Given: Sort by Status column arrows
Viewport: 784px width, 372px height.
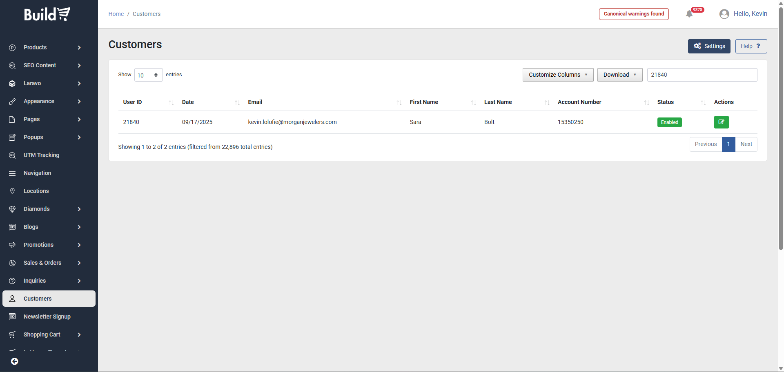Looking at the screenshot, I should [704, 102].
